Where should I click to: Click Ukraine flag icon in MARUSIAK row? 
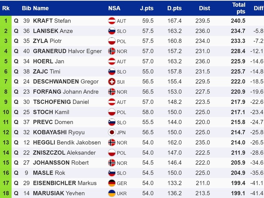click(x=112, y=193)
